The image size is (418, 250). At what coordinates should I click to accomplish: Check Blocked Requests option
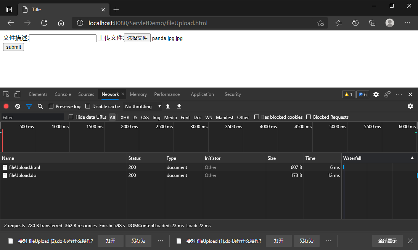click(x=309, y=117)
